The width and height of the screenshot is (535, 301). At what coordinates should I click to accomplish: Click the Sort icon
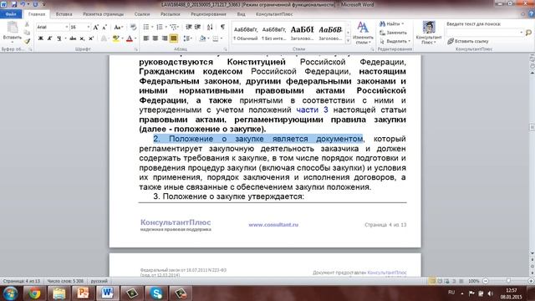pyautogui.click(x=210, y=27)
